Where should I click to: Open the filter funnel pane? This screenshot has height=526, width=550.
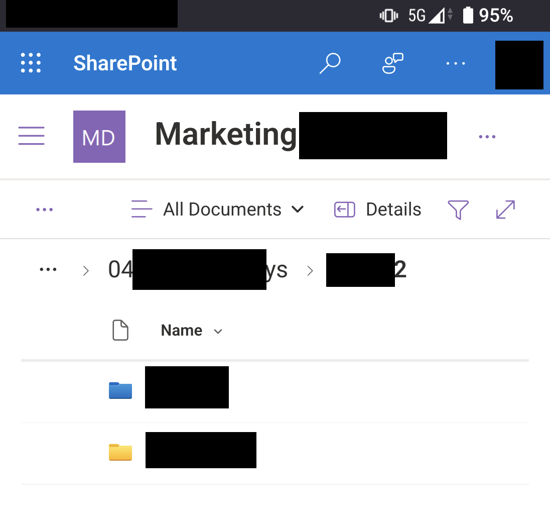point(458,209)
